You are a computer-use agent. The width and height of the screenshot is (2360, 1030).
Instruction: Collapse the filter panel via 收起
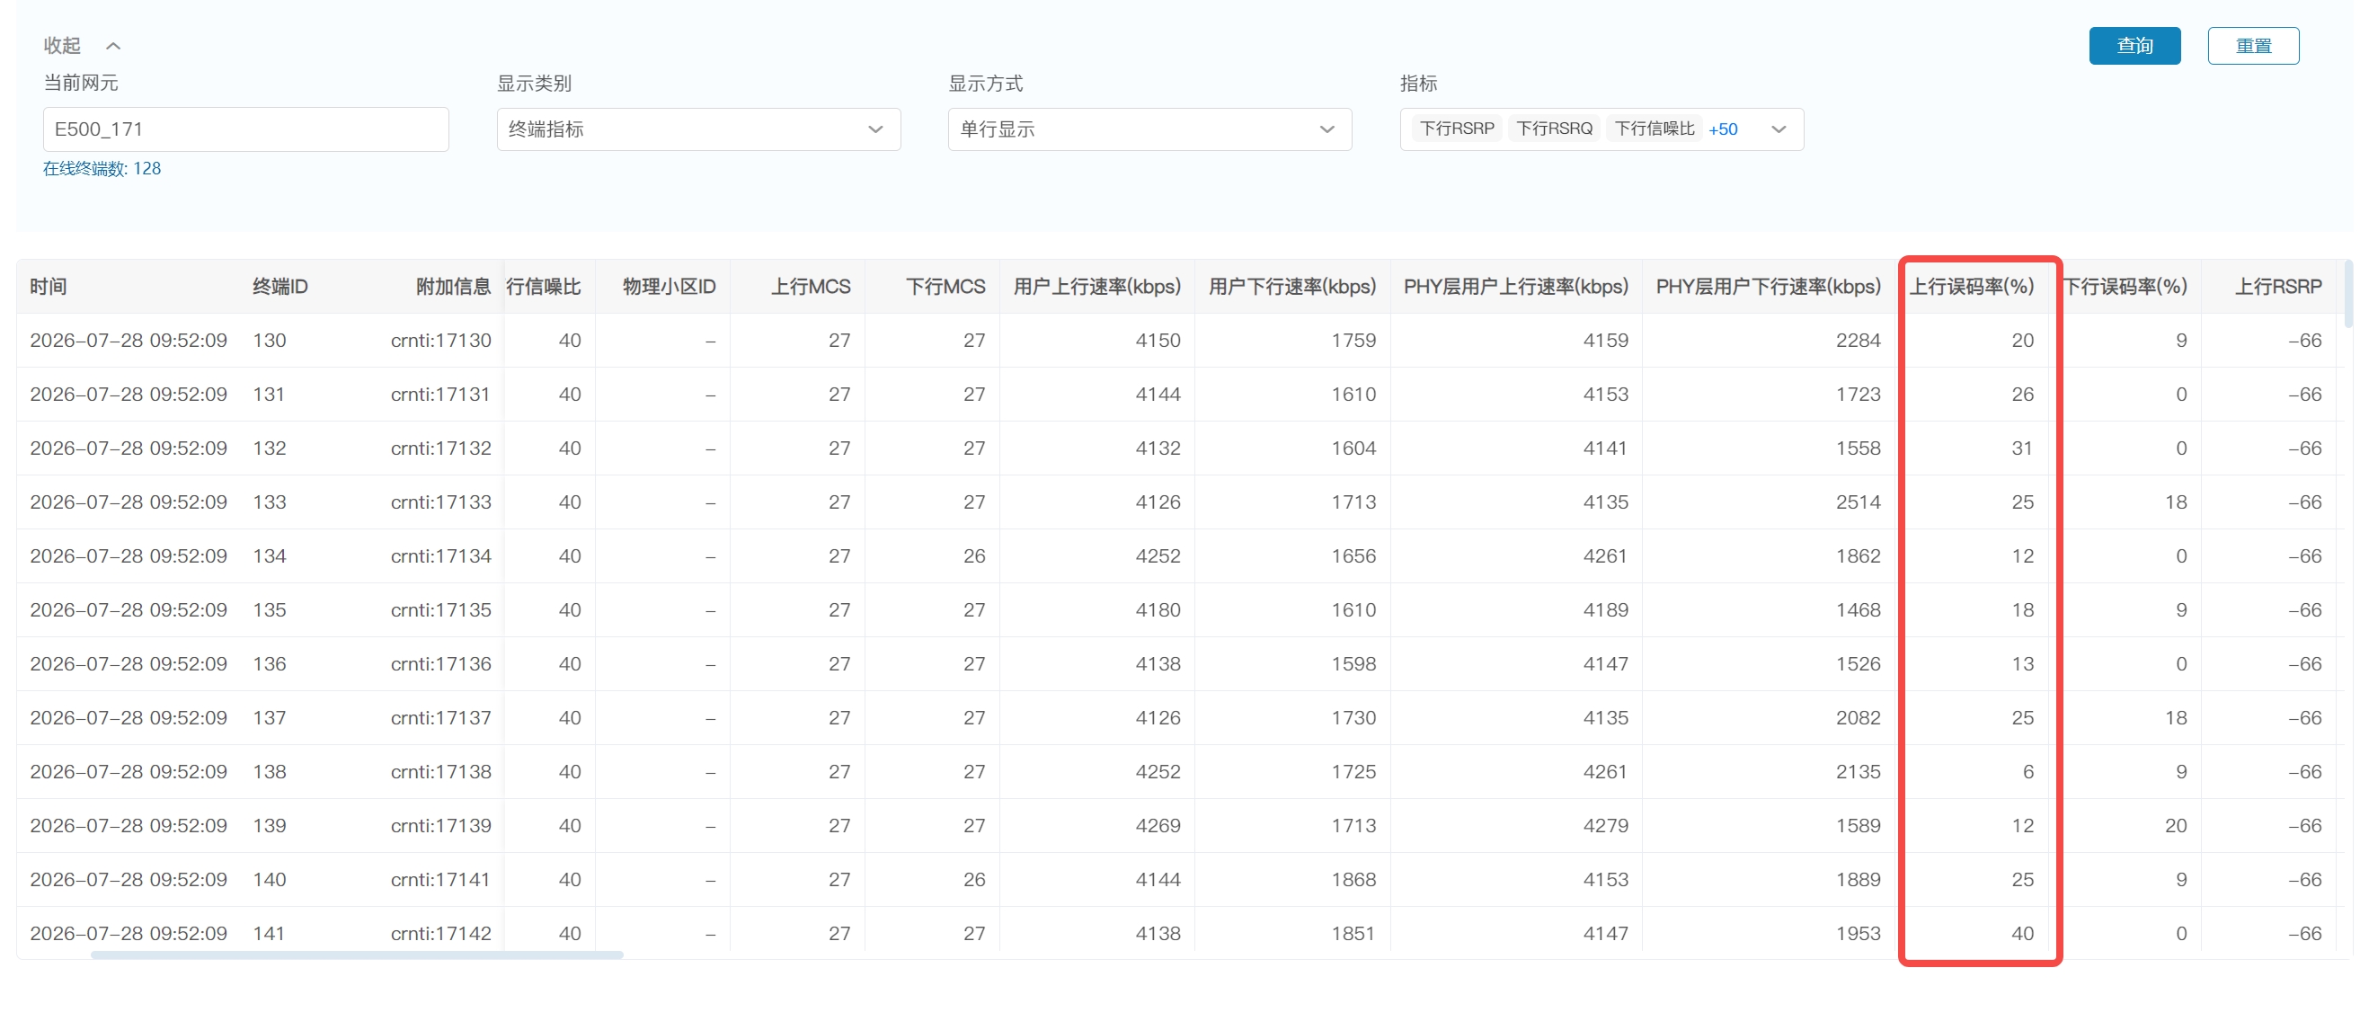coord(62,45)
